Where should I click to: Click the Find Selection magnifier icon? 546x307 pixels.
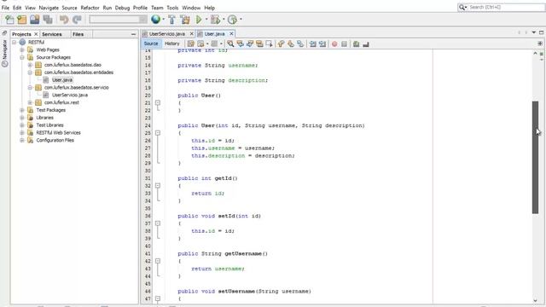(230, 43)
